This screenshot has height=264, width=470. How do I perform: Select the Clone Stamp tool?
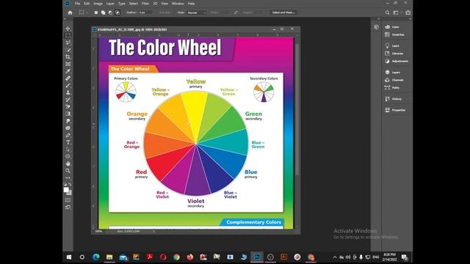(68, 92)
